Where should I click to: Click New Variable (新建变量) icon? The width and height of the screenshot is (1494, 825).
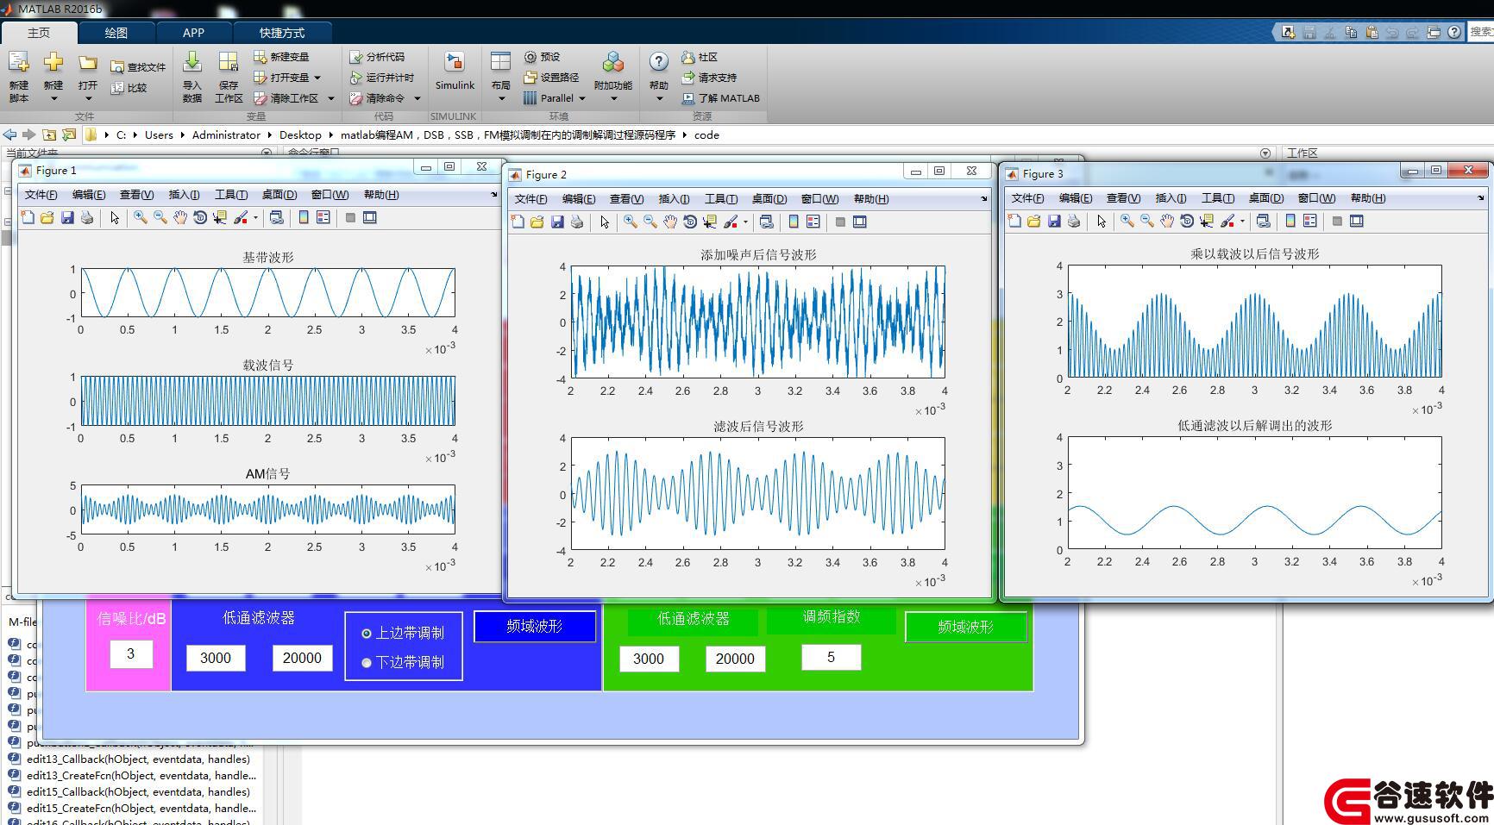pyautogui.click(x=260, y=57)
